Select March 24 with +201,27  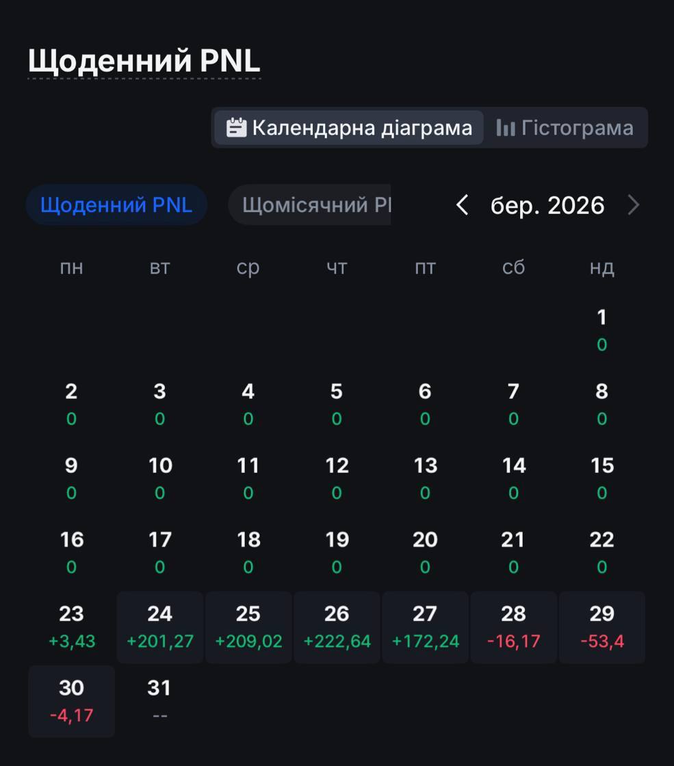click(x=160, y=627)
